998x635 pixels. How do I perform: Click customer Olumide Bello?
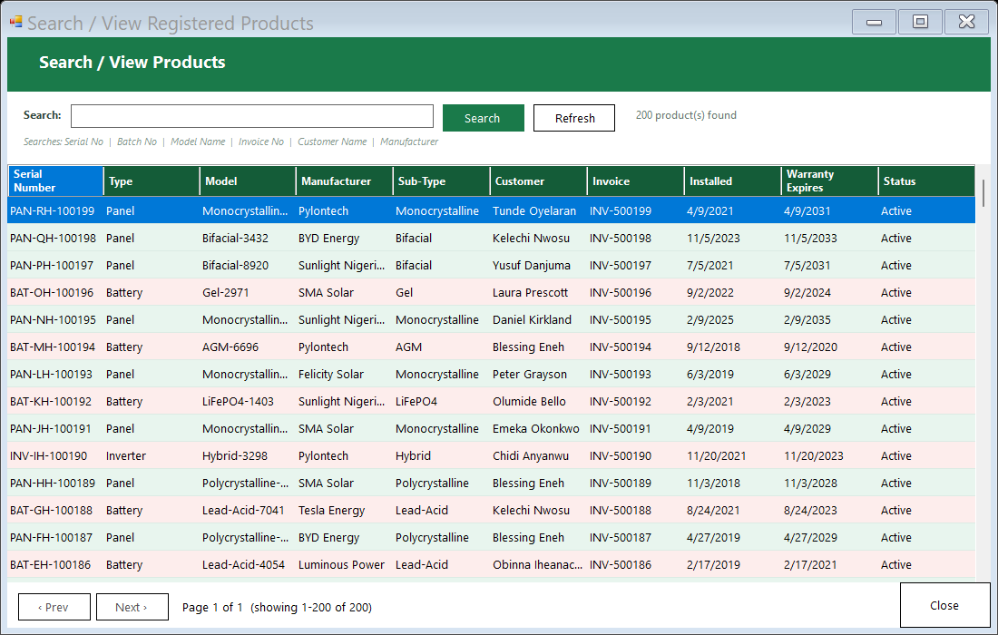(529, 402)
